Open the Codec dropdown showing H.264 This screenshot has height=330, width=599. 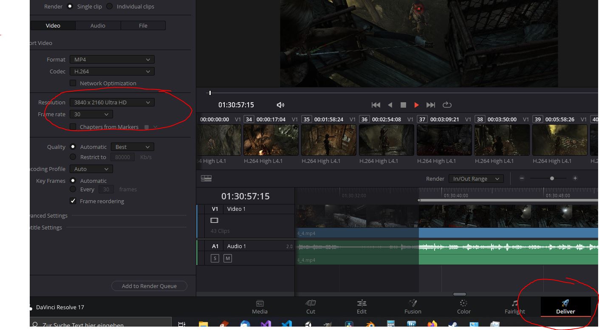tap(112, 71)
